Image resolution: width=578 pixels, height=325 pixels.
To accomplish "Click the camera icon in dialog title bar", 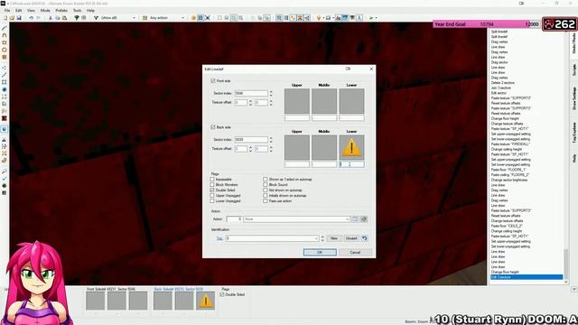I will click(x=348, y=69).
